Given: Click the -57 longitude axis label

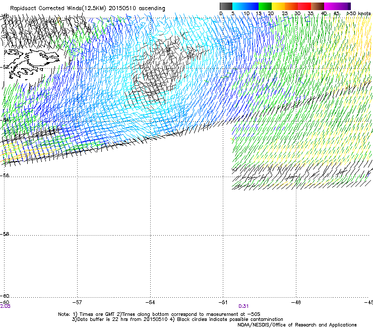Looking at the screenshot, I should 77,302.
